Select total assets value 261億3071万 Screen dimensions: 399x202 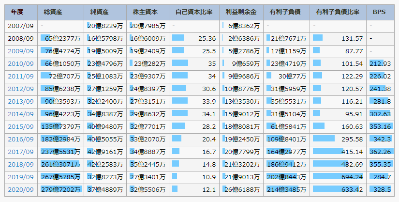[x=61, y=165]
